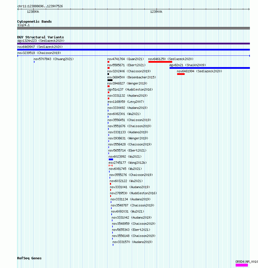This screenshot has height=268, width=258.
Task: Open nsv3548959 (Chaisson2019) variant
Action: (x=134, y=224)
